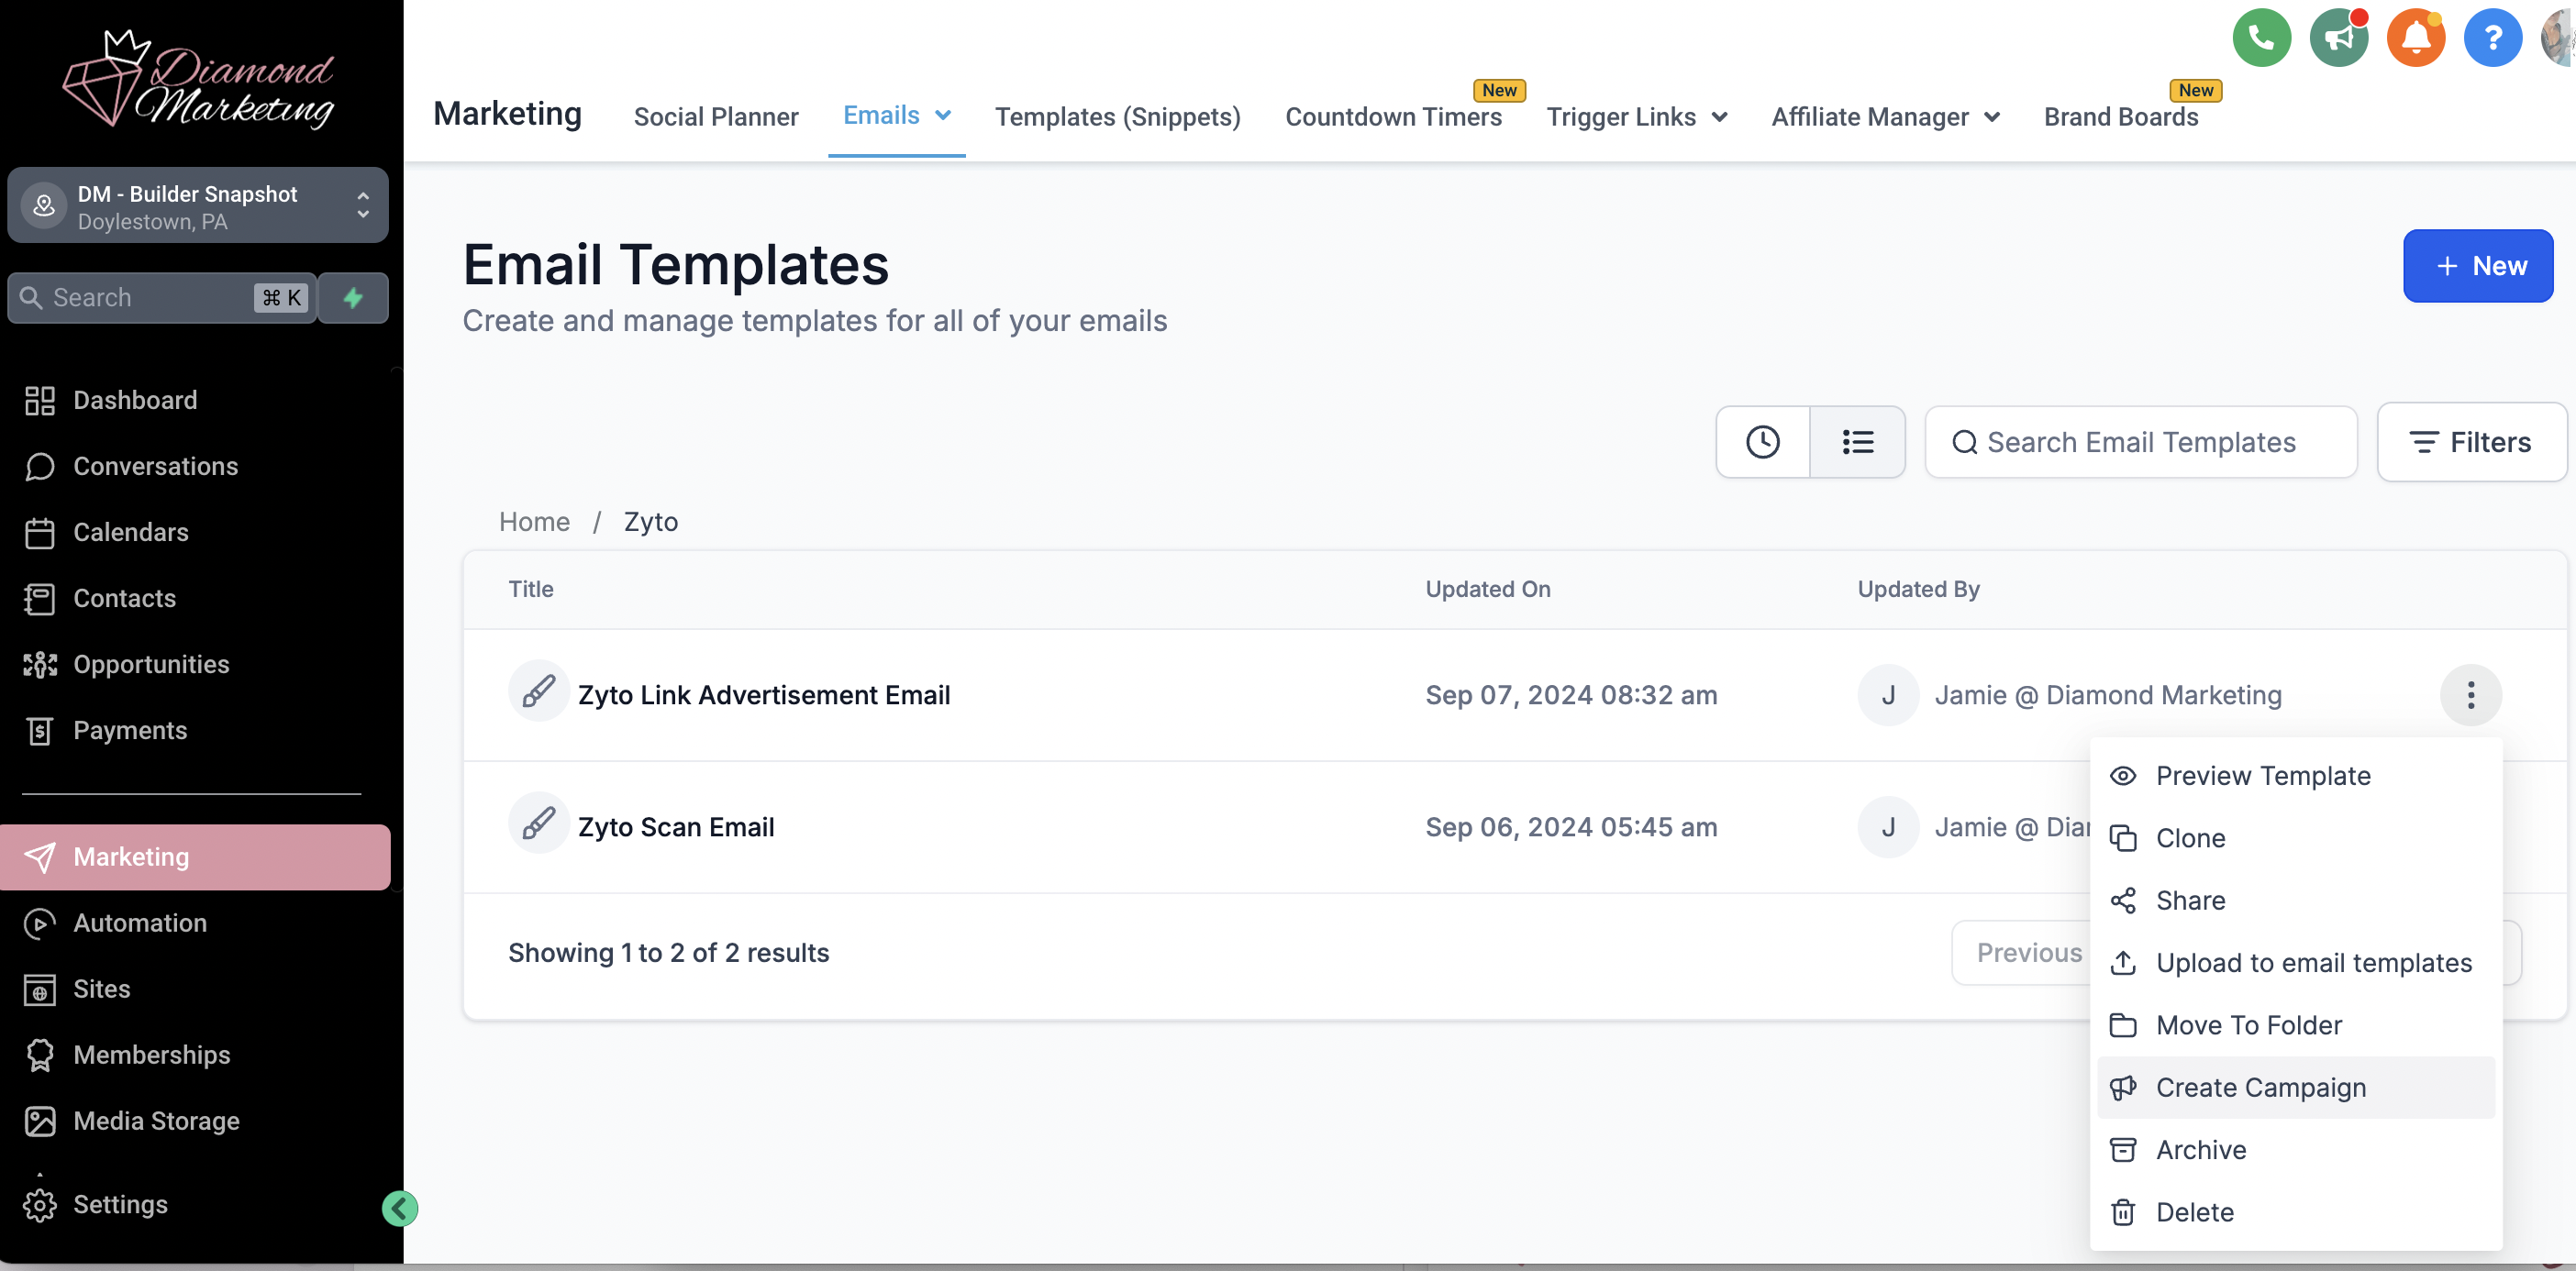Click the Diamond Marketing logo
2576x1271 pixels.
click(198, 80)
